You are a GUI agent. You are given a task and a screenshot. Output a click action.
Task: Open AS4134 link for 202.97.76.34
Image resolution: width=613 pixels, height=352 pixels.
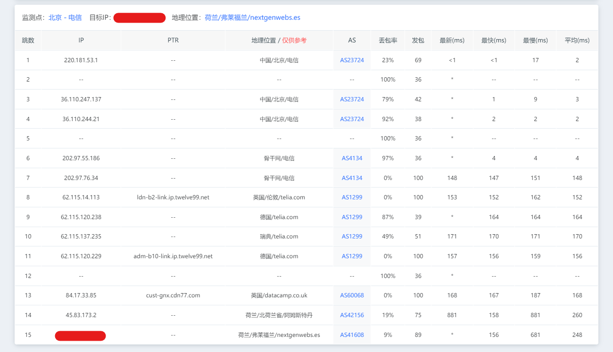352,178
